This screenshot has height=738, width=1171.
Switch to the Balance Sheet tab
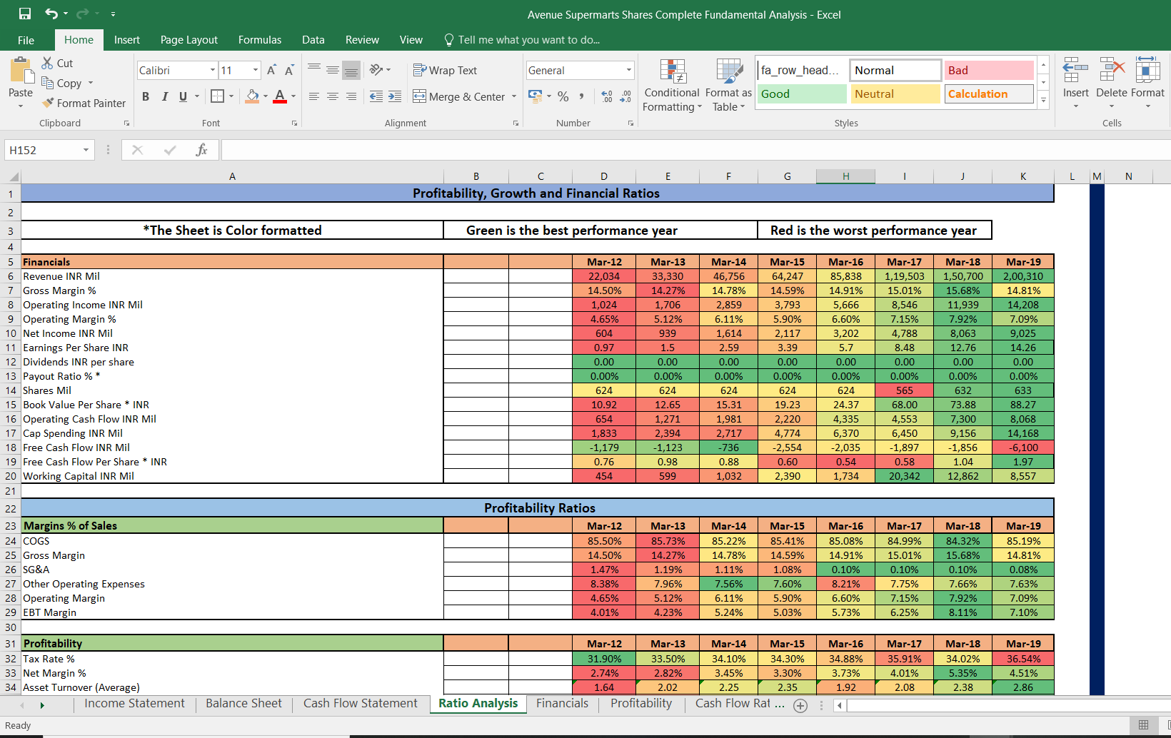(x=243, y=704)
